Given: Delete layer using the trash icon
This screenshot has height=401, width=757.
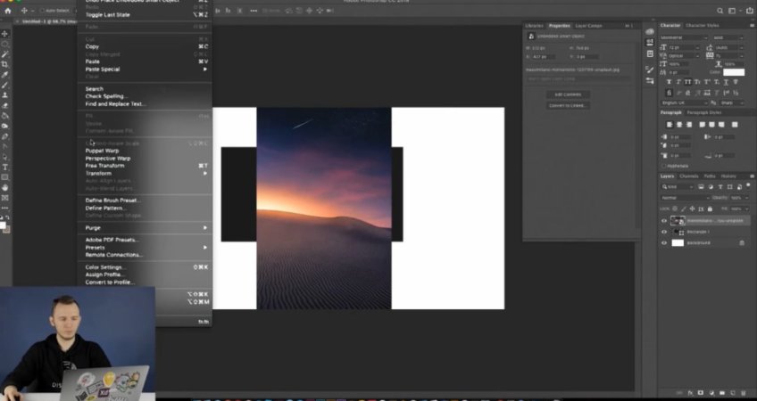Looking at the screenshot, I should click(740, 393).
